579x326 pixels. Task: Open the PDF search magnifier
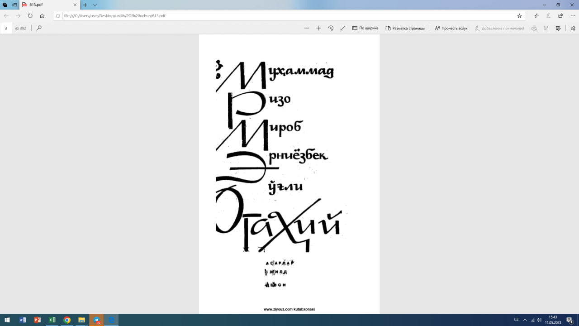pos(39,28)
